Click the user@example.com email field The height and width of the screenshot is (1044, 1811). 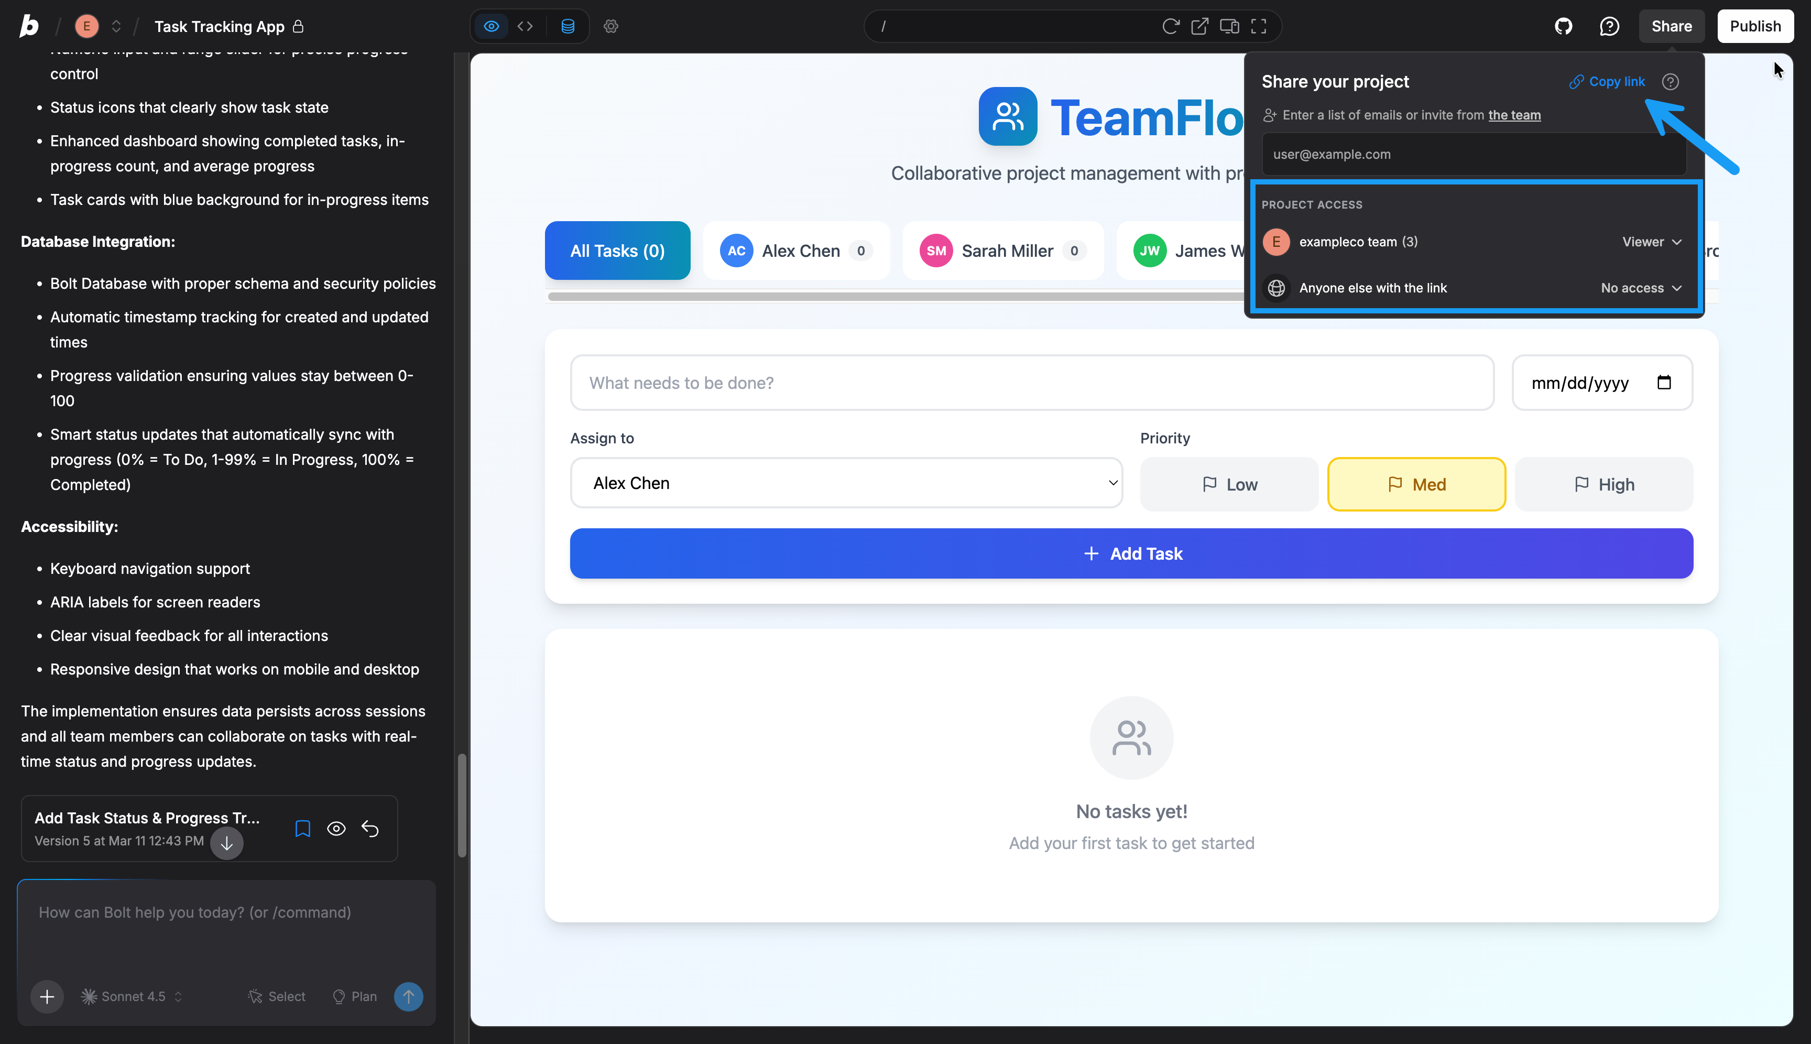[x=1474, y=154]
